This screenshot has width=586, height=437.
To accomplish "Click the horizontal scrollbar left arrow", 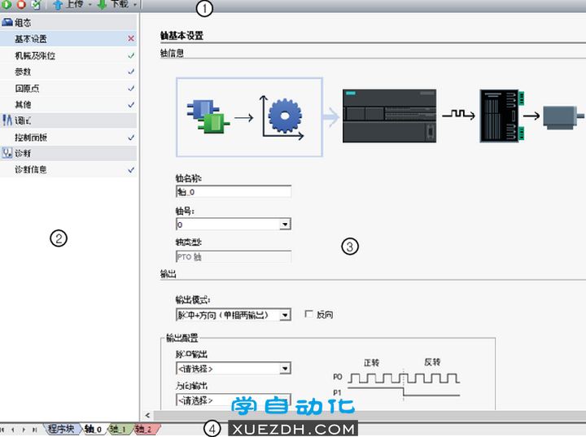I will (x=147, y=415).
